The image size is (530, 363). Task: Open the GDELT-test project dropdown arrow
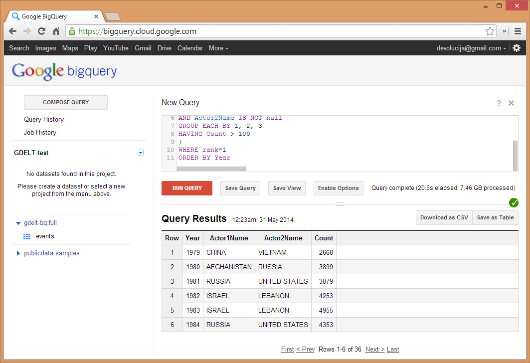tap(141, 153)
